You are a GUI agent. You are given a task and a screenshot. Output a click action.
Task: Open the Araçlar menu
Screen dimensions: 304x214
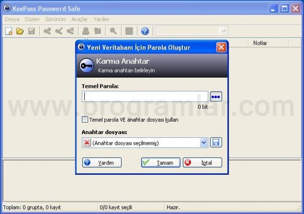pos(79,19)
